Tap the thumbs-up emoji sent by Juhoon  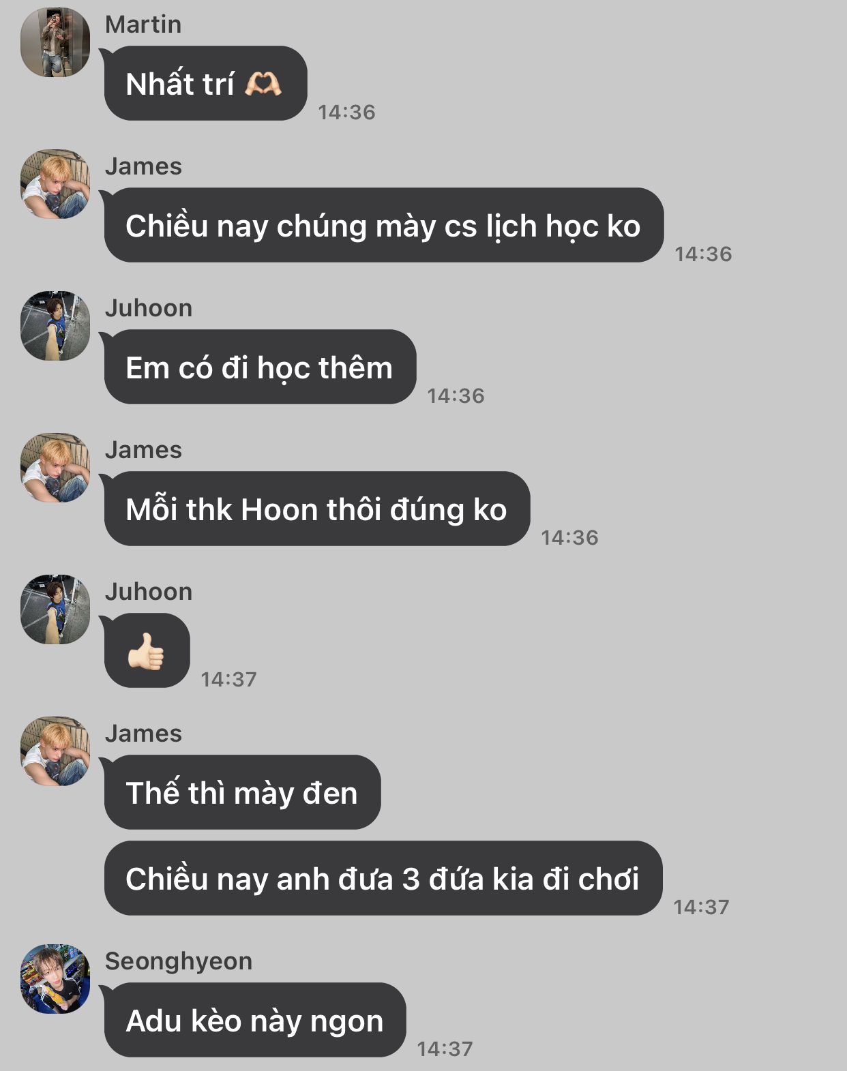tap(146, 652)
